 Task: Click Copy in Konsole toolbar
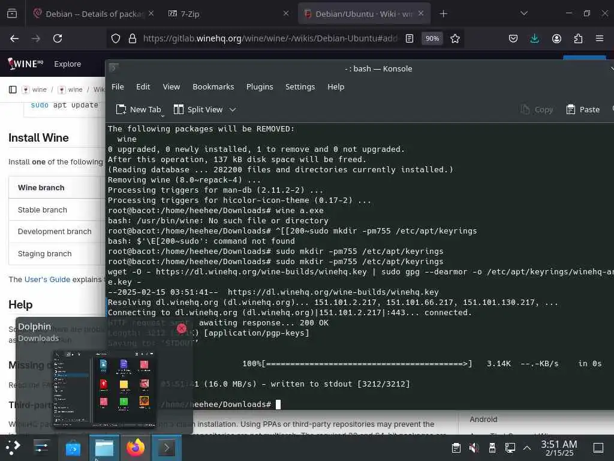pos(537,109)
